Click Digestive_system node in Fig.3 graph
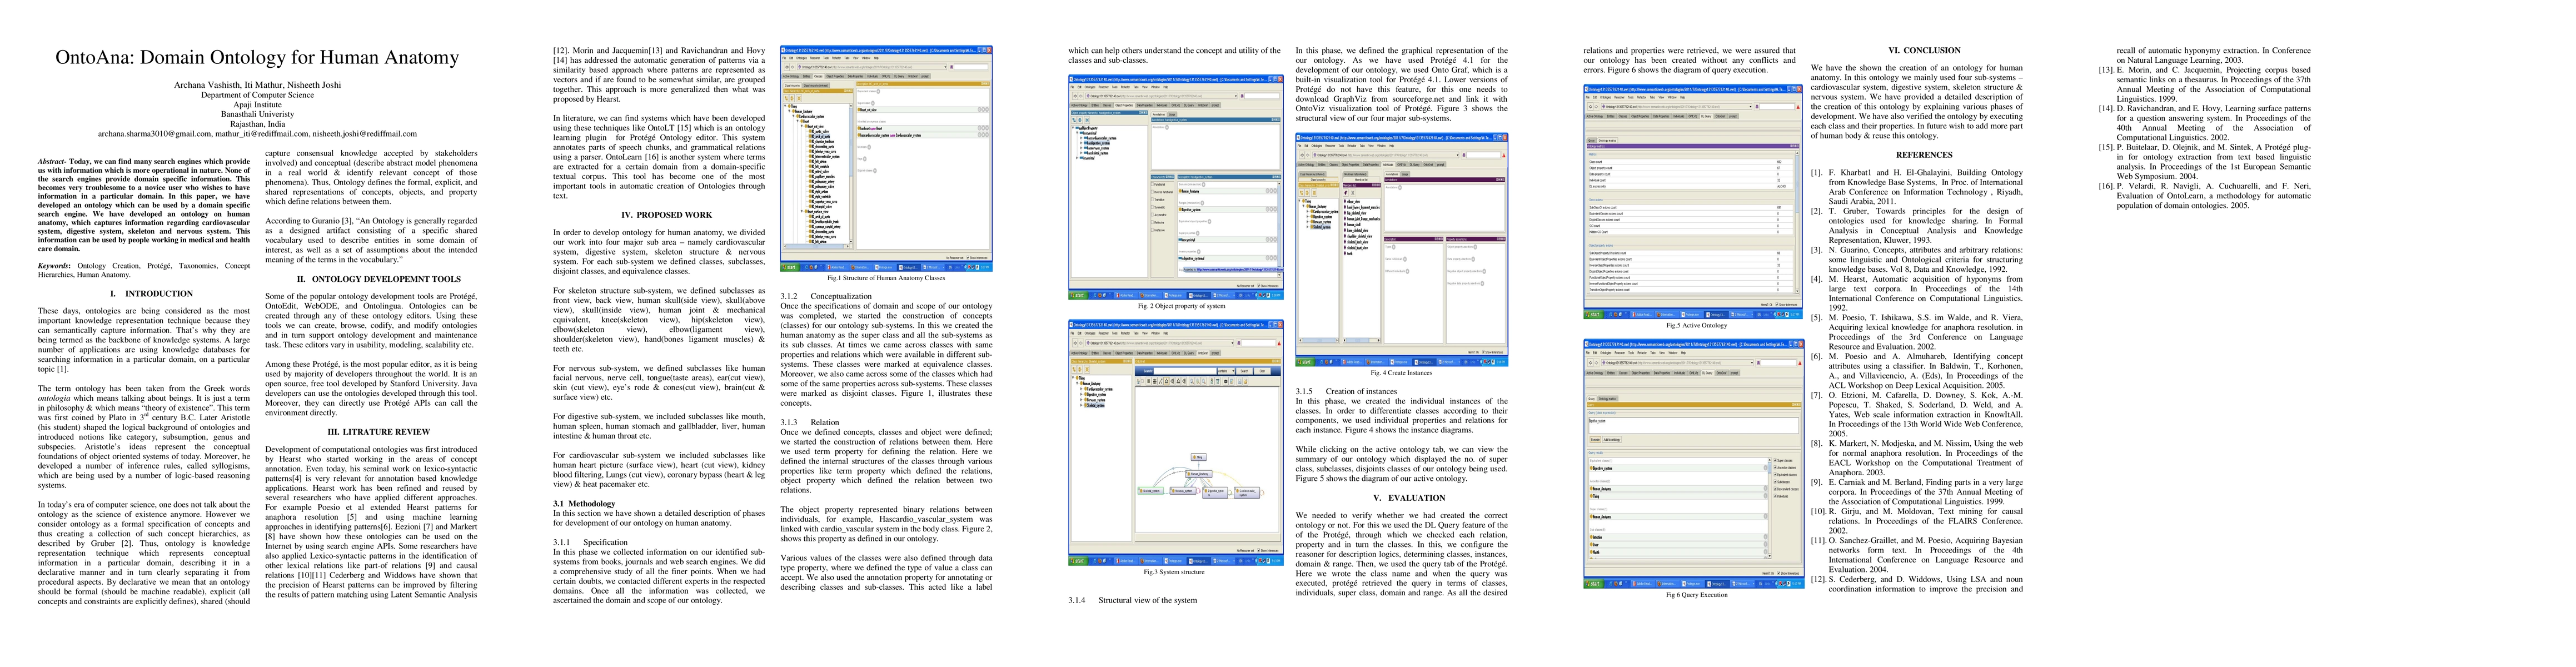Viewport: 2576px width, 667px height. click(x=1215, y=492)
